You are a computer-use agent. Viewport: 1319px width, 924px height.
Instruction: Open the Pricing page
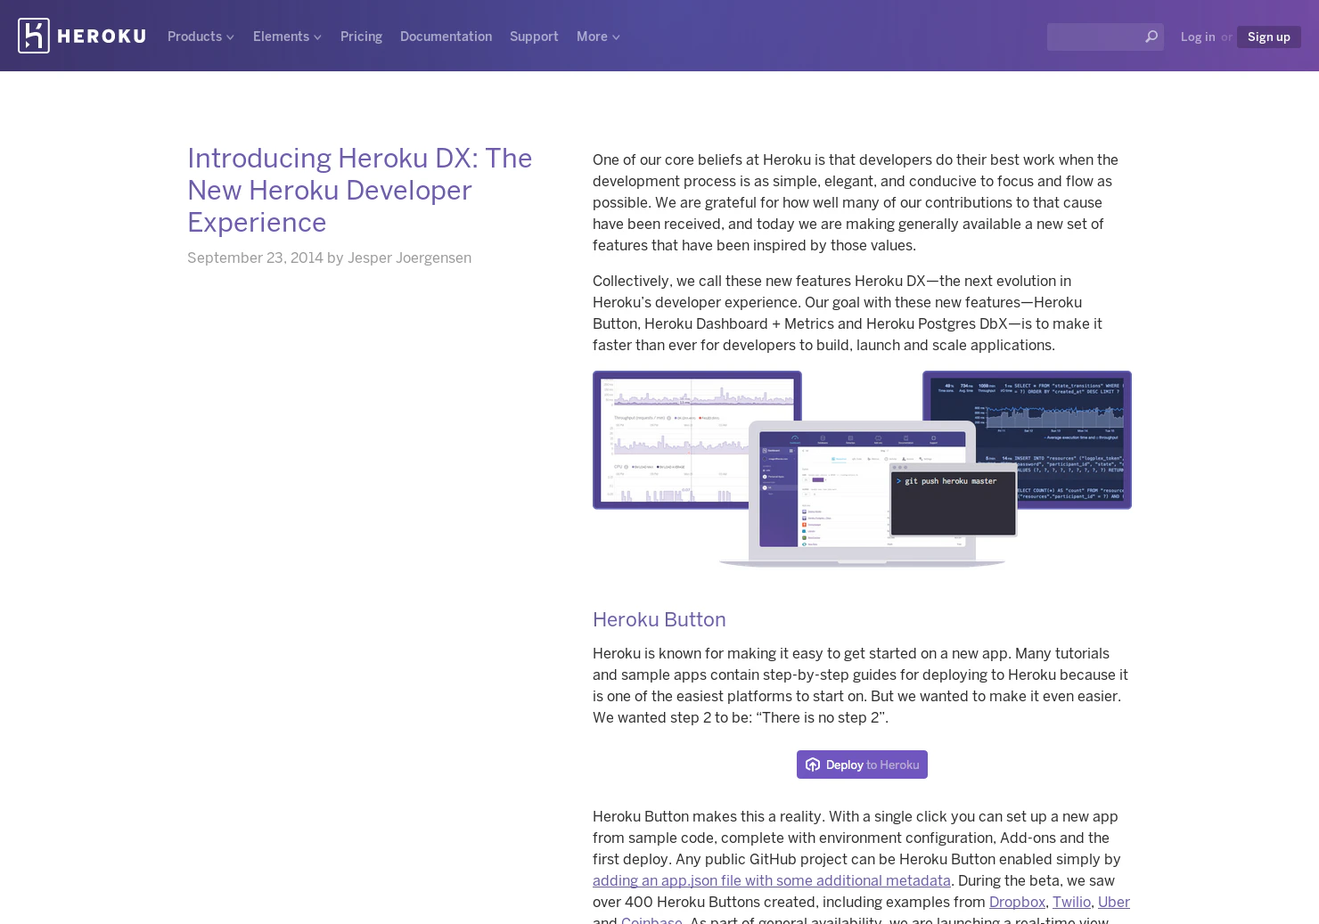point(361,37)
